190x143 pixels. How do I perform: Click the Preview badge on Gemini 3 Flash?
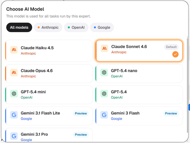click(x=171, y=113)
